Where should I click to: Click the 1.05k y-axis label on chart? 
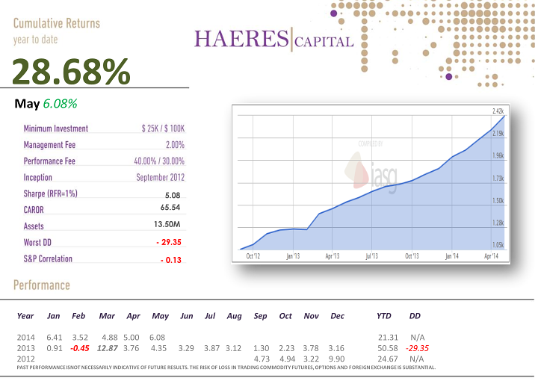[x=498, y=245]
